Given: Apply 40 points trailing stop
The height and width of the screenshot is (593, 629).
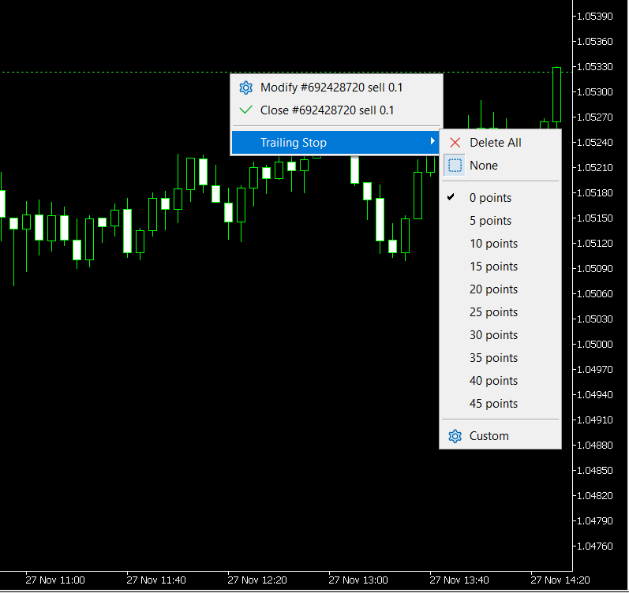Looking at the screenshot, I should [493, 381].
